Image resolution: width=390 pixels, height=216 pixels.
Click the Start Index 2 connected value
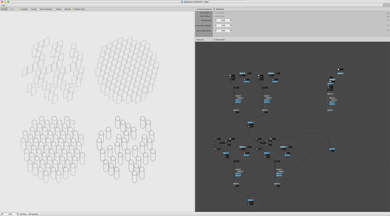point(219,16)
